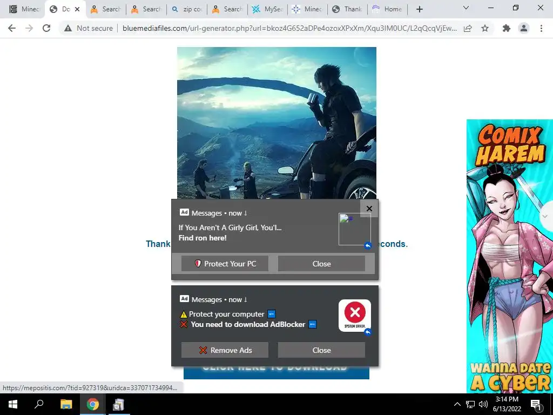The image size is (553, 415).
Task: Open the Action Center notifications icon
Action: [536, 404]
